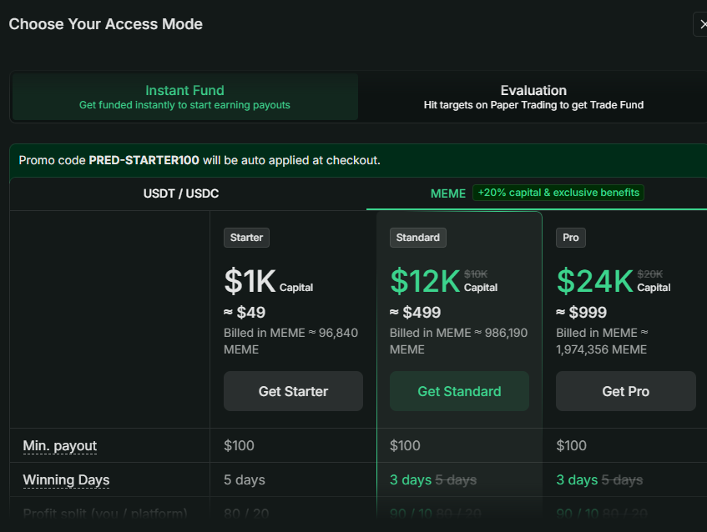
Task: Click the Starter plan badge
Action: click(x=246, y=238)
